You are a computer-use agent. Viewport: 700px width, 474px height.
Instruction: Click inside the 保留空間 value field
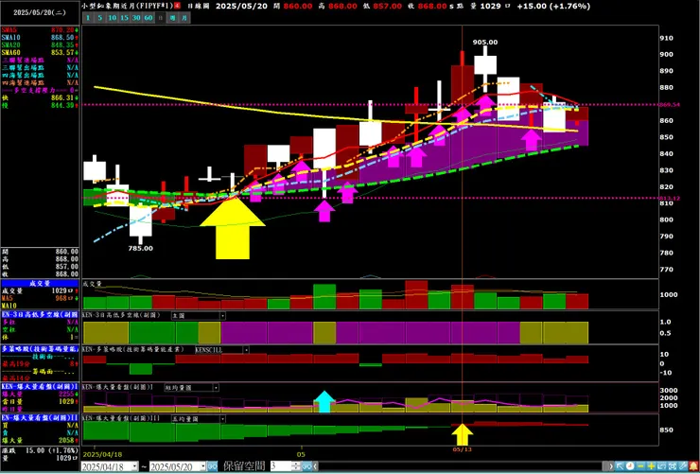280,466
